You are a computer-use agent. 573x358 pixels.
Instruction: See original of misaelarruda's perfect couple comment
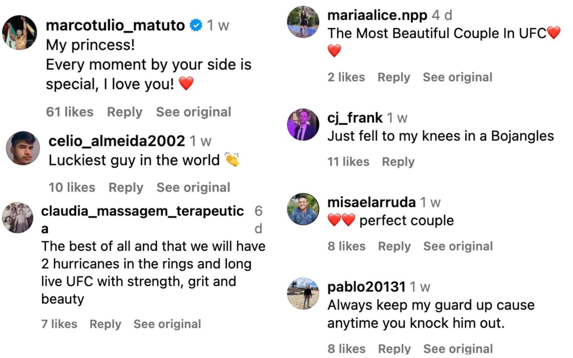(x=458, y=246)
